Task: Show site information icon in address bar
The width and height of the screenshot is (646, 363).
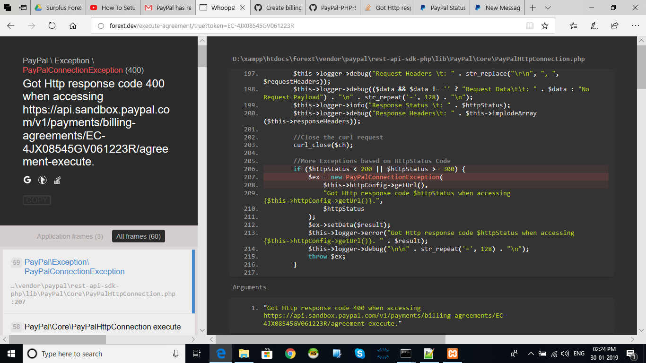Action: pyautogui.click(x=101, y=26)
